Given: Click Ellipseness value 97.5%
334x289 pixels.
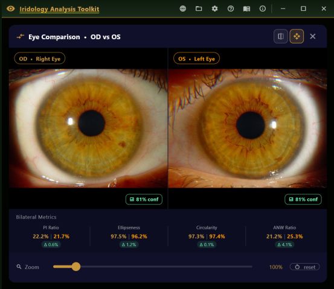Looking at the screenshot, I should click(x=118, y=237).
